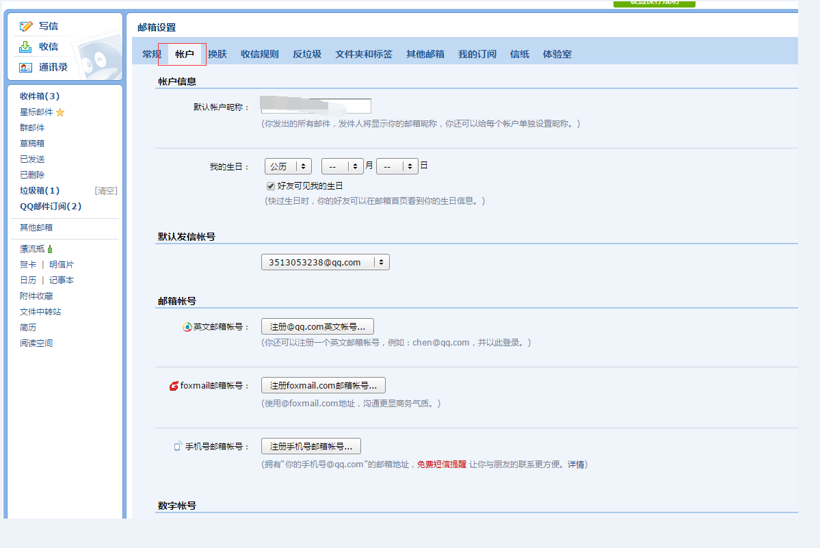Click the 写信 compose mail icon
The height and width of the screenshot is (548, 820).
pyautogui.click(x=26, y=26)
